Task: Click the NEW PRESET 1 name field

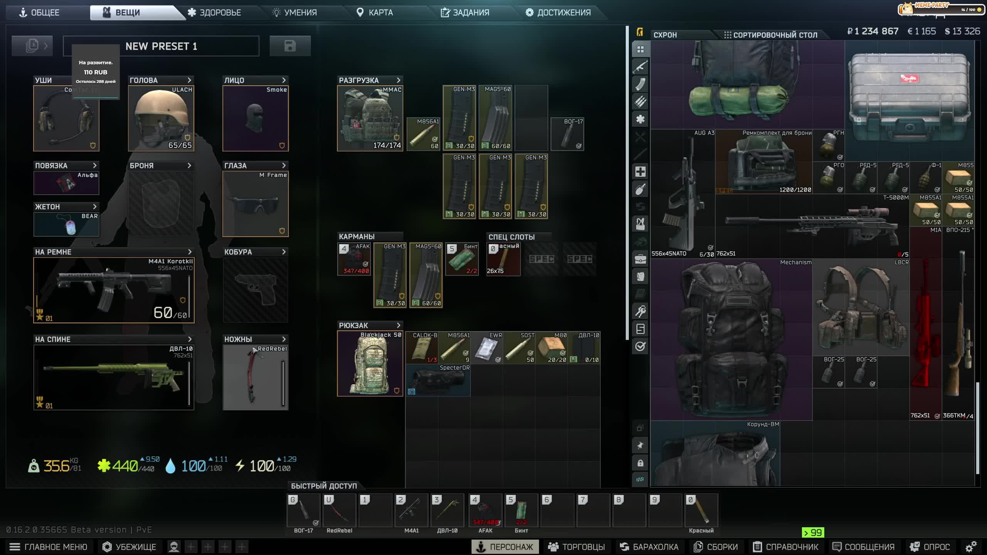Action: (161, 46)
